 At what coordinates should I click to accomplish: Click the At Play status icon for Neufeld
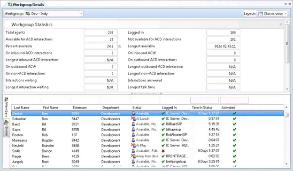coord(133,145)
